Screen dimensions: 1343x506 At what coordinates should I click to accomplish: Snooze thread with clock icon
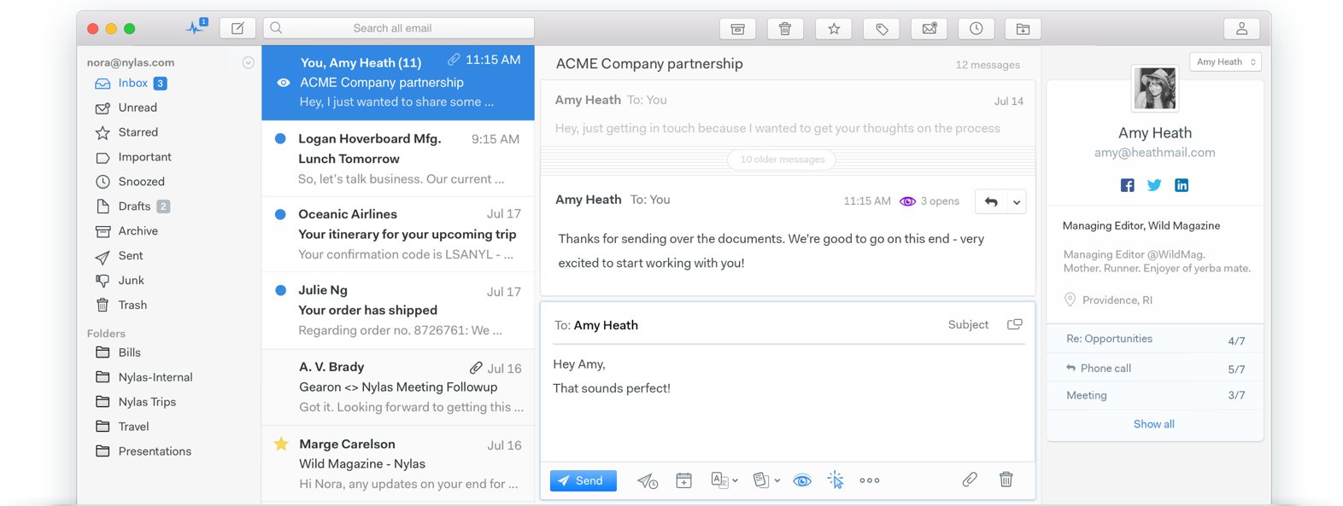pos(976,29)
